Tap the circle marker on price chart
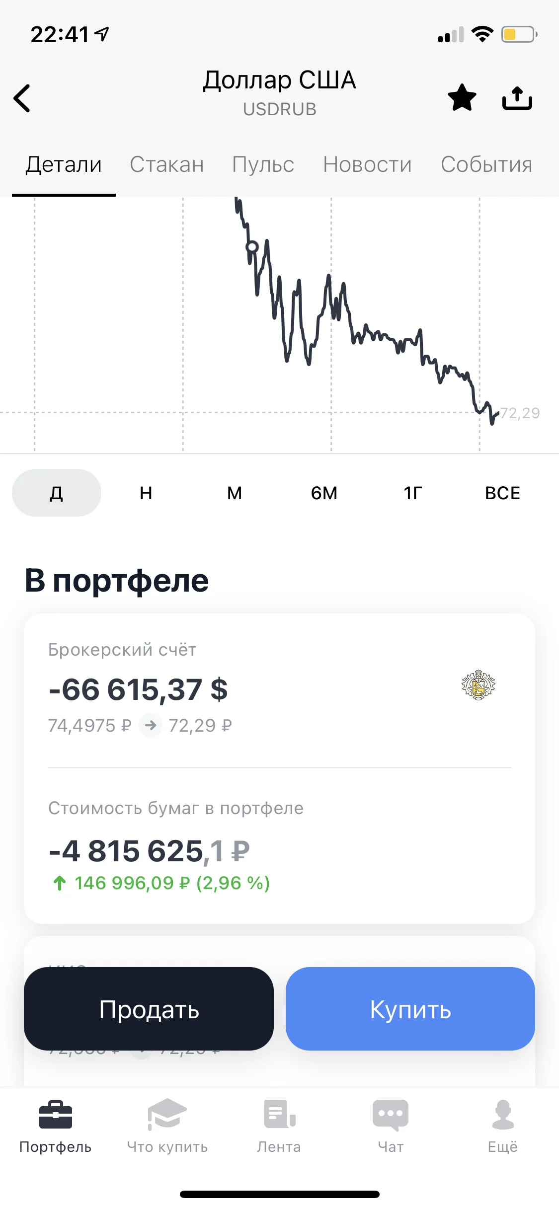Screen dimensions: 559x1210 [x=252, y=247]
